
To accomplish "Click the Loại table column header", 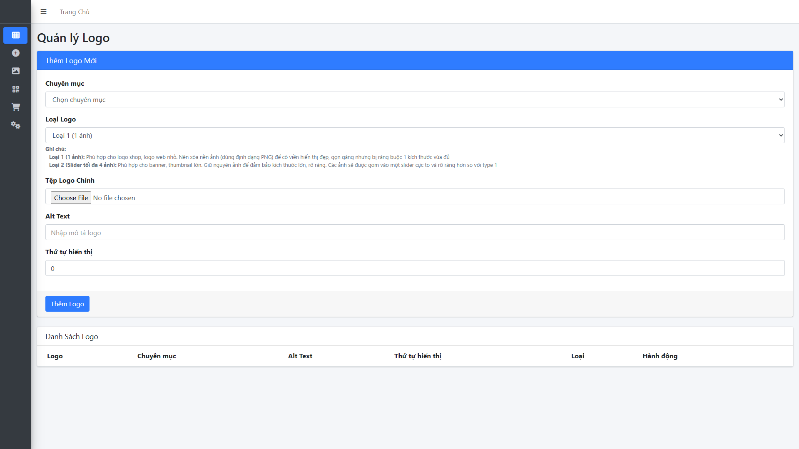I will pos(577,356).
